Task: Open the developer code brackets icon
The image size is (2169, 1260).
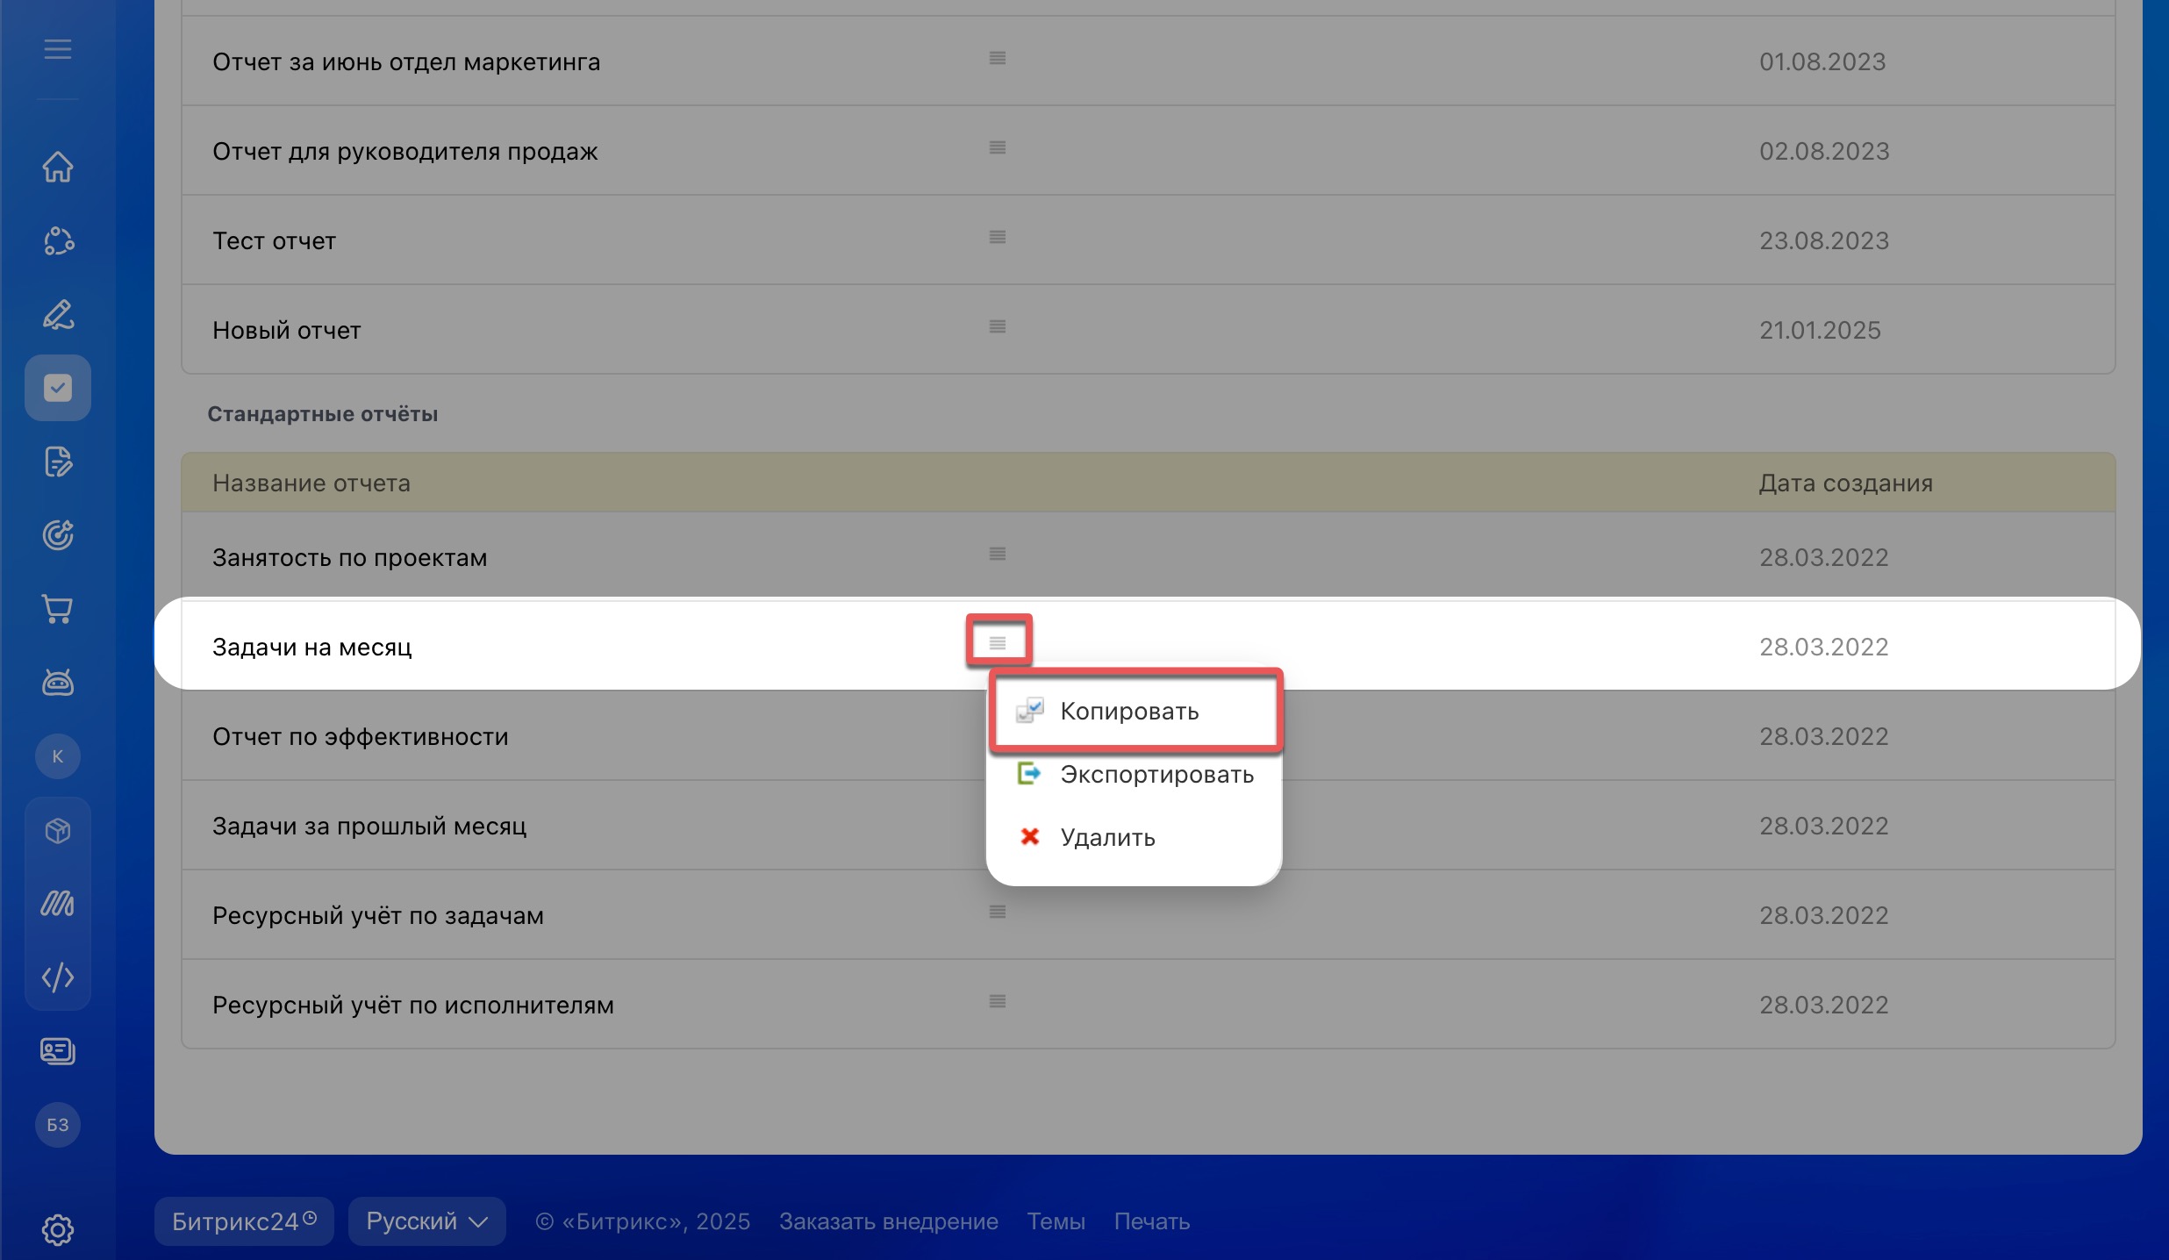Action: tap(58, 977)
